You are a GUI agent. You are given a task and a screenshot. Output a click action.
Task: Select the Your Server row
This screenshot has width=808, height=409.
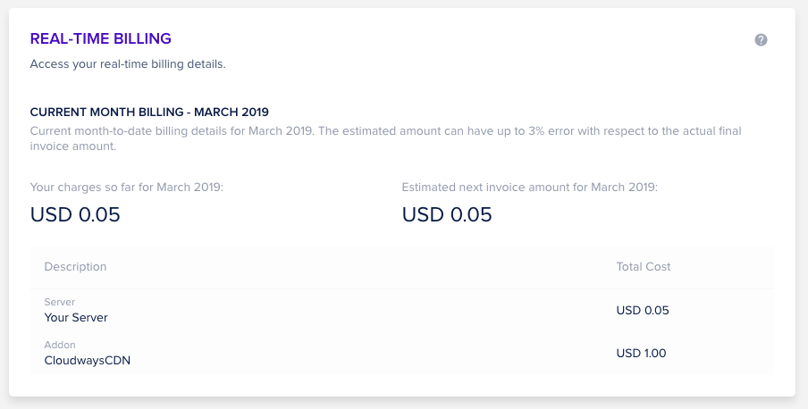pyautogui.click(x=402, y=310)
